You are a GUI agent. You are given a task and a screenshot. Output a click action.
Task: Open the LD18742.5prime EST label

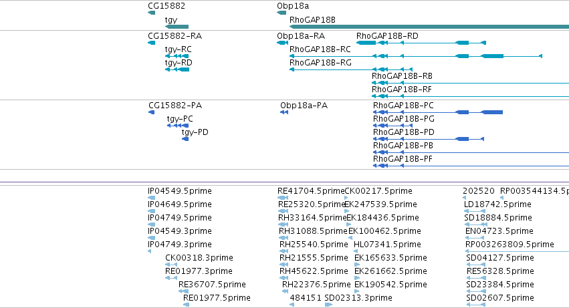pyautogui.click(x=497, y=204)
